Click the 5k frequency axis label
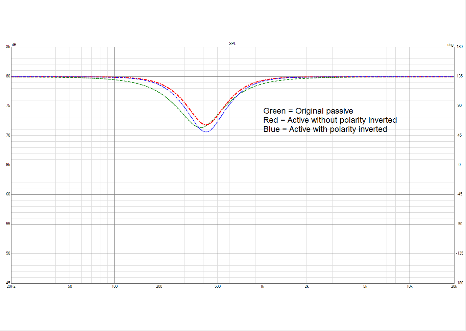 (x=365, y=286)
